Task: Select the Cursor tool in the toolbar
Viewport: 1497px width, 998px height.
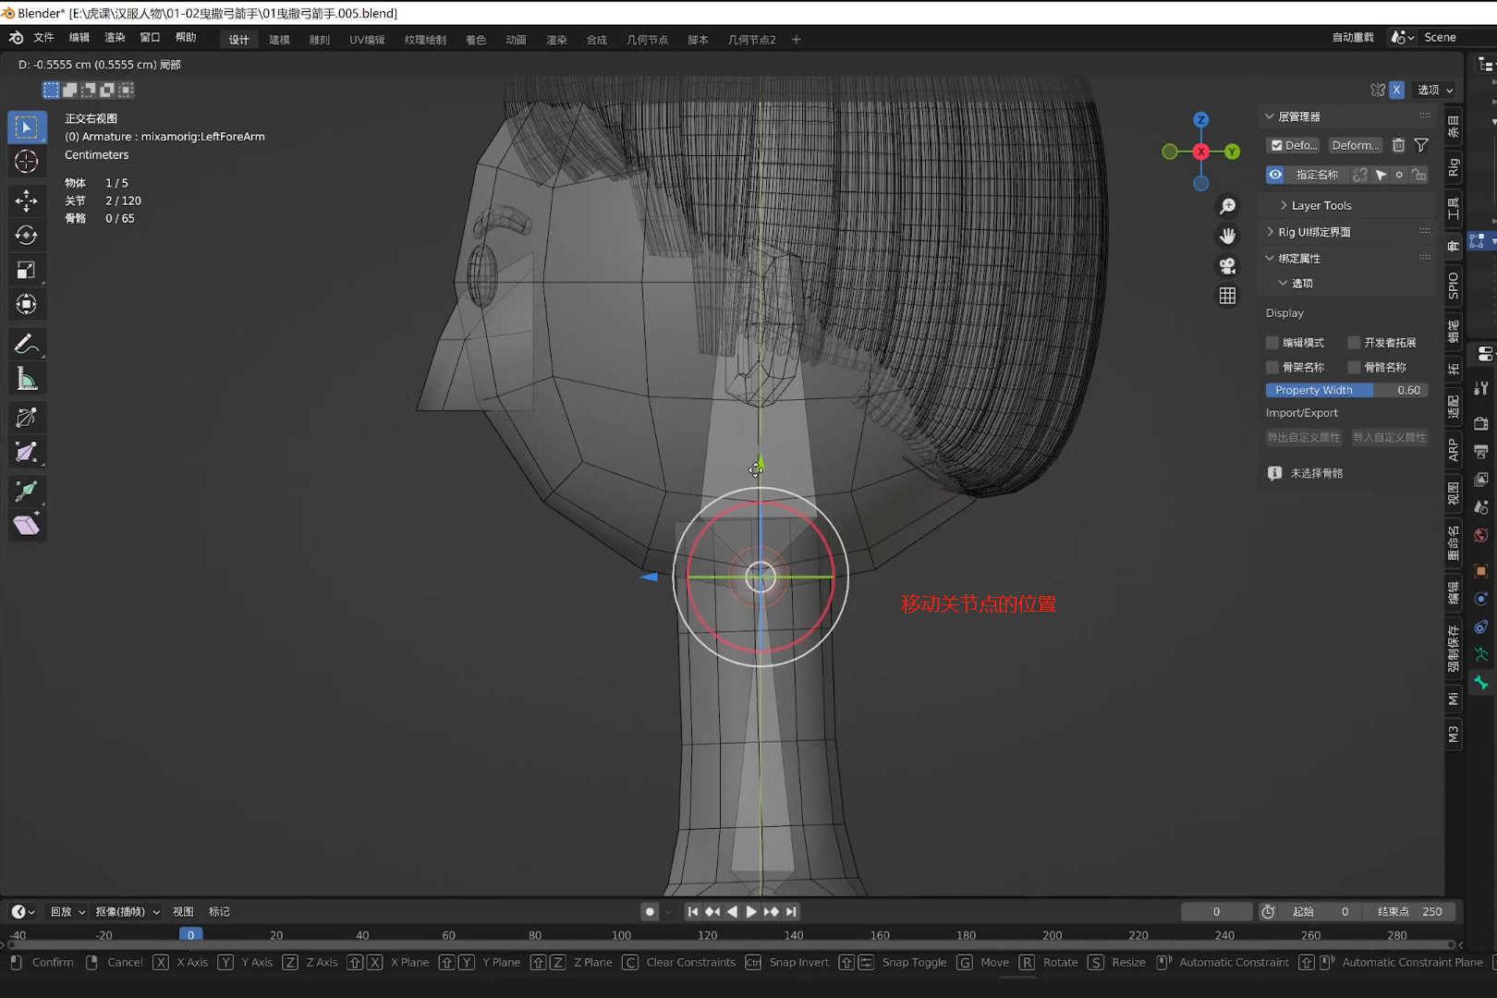Action: pyautogui.click(x=26, y=162)
